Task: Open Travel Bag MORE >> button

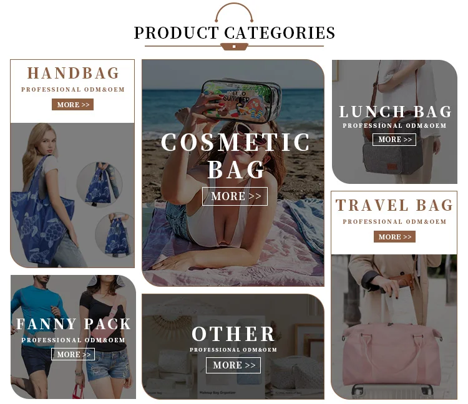Action: pyautogui.click(x=394, y=237)
